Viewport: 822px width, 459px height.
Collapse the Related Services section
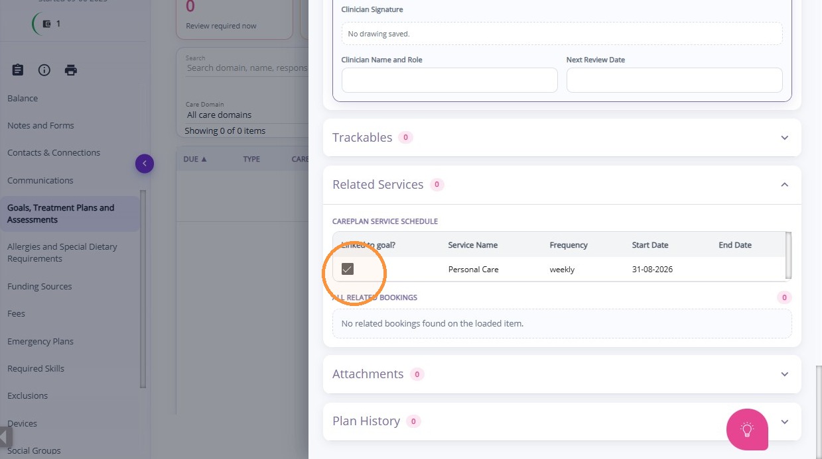pyautogui.click(x=784, y=185)
